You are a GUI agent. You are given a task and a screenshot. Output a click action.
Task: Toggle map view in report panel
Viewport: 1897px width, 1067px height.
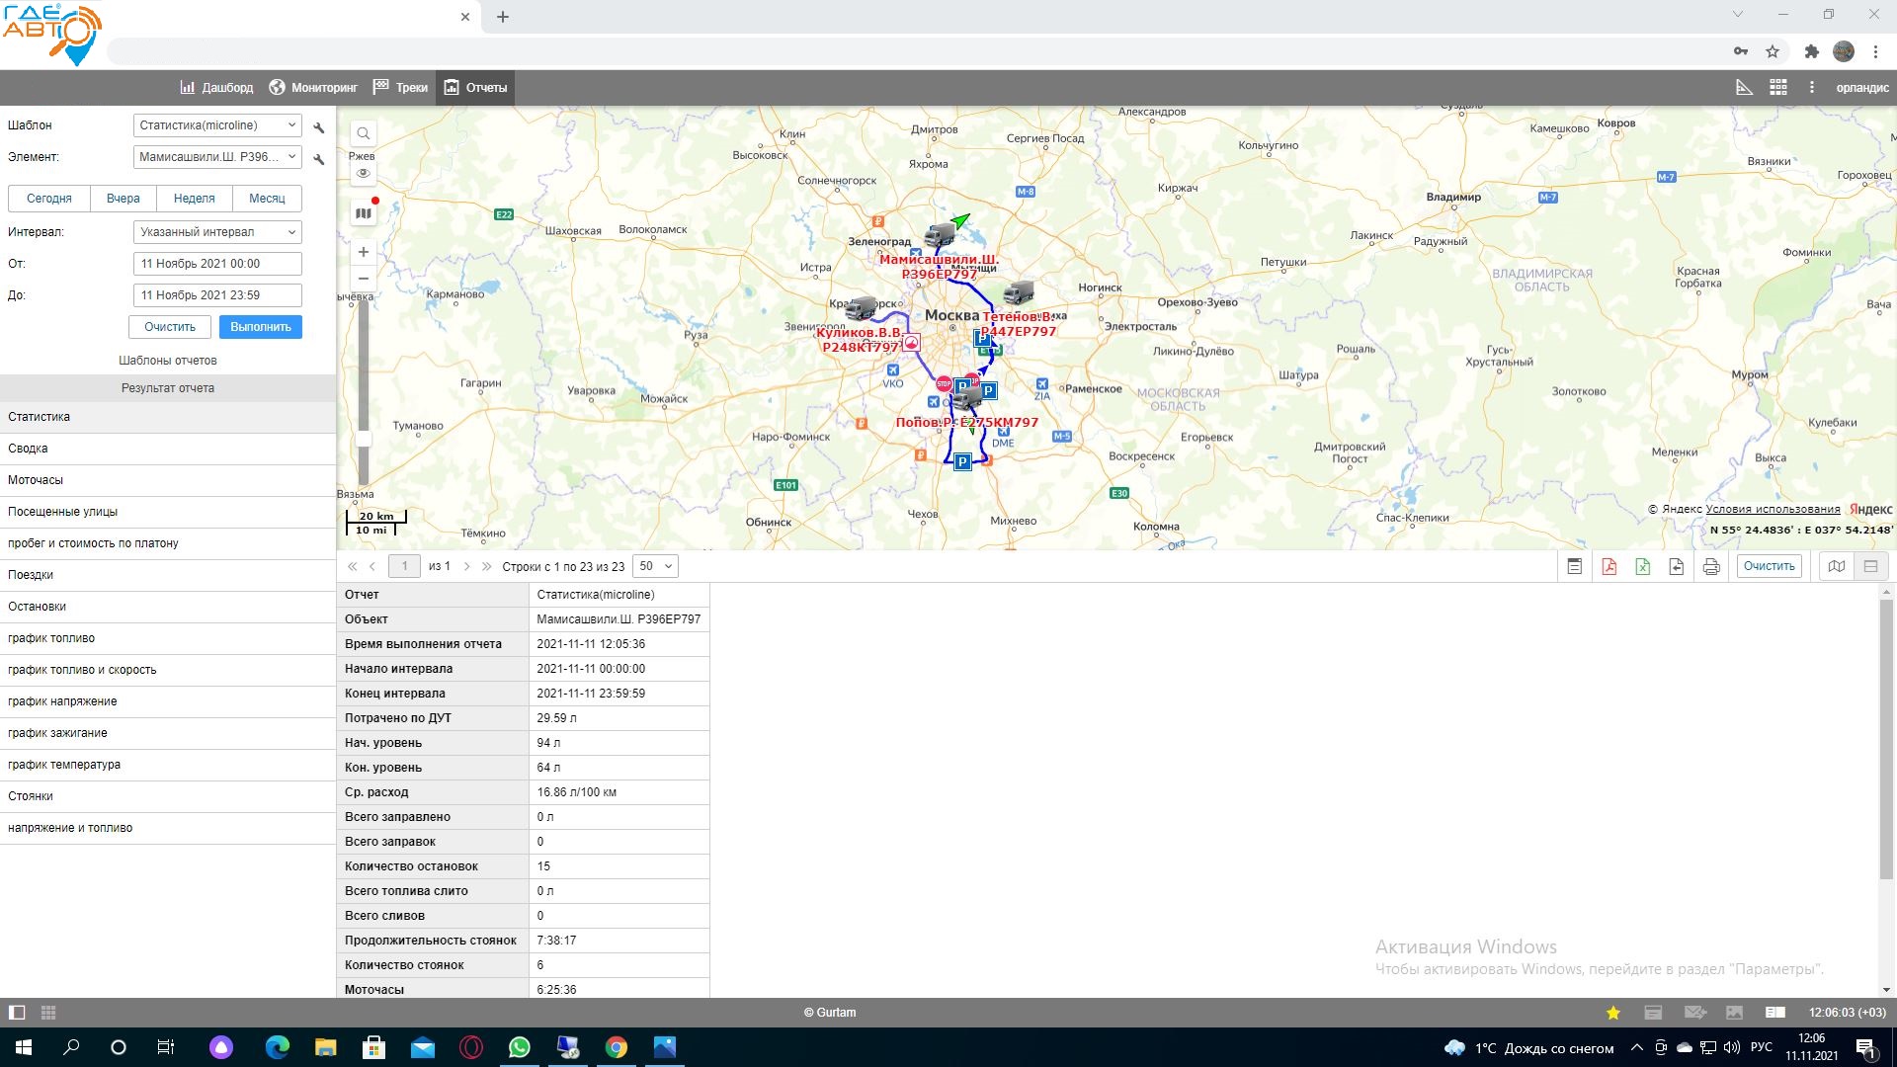tap(1837, 566)
